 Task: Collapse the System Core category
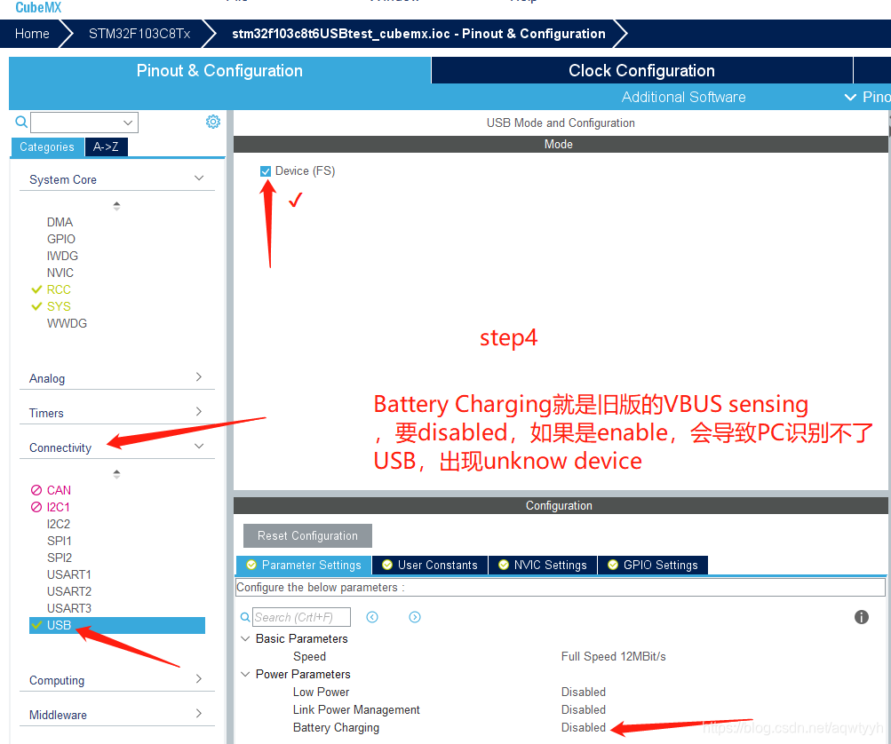199,178
